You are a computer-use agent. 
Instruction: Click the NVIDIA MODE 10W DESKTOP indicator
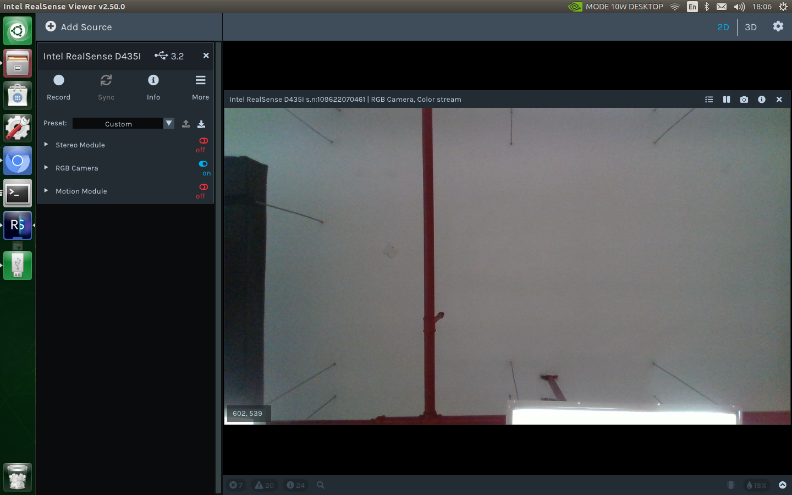point(615,7)
